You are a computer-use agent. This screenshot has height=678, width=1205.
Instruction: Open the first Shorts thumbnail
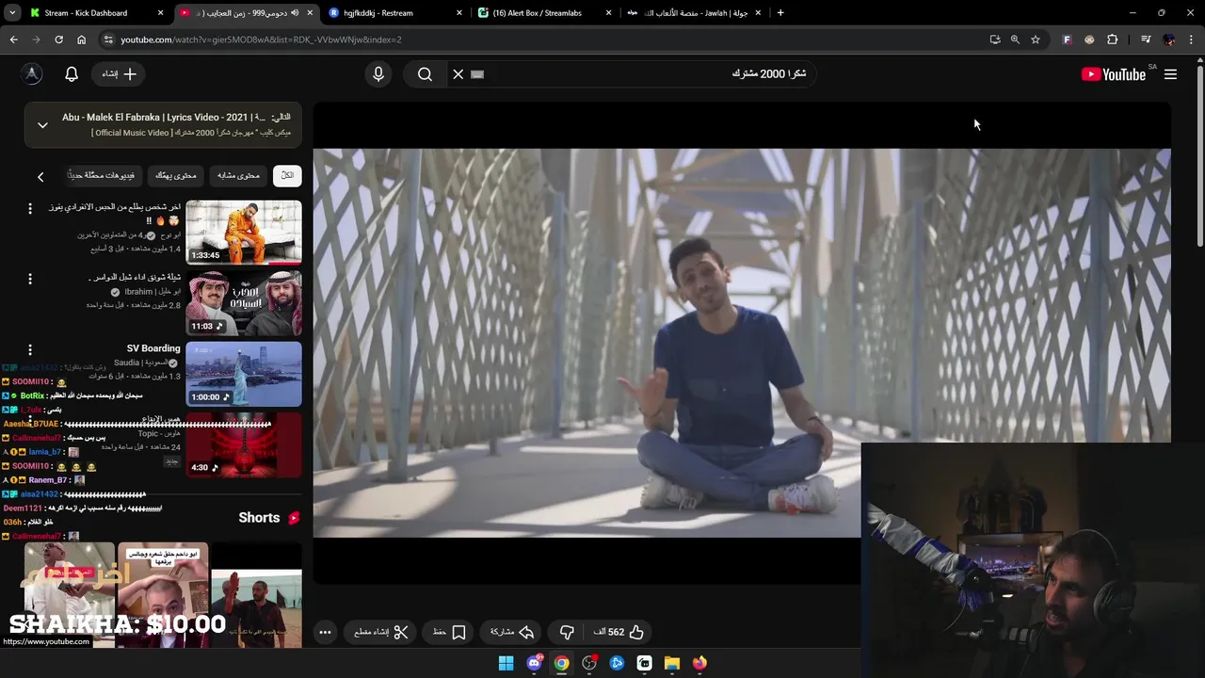pyautogui.click(x=256, y=595)
